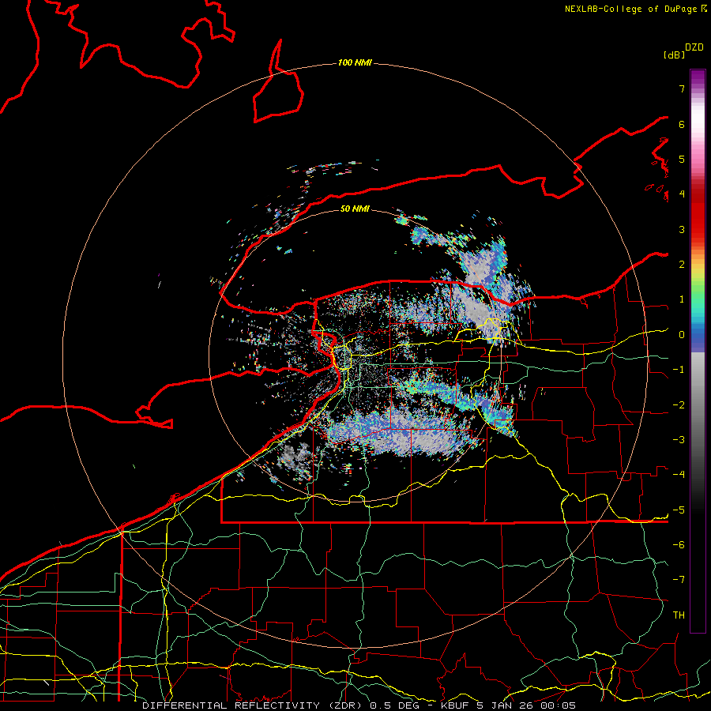Click the 2 value on color scale
The width and height of the screenshot is (711, 711).
click(682, 265)
